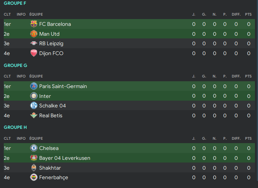This screenshot has height=188, width=258.
Task: Click the Man Utd club badge
Action: (34, 34)
